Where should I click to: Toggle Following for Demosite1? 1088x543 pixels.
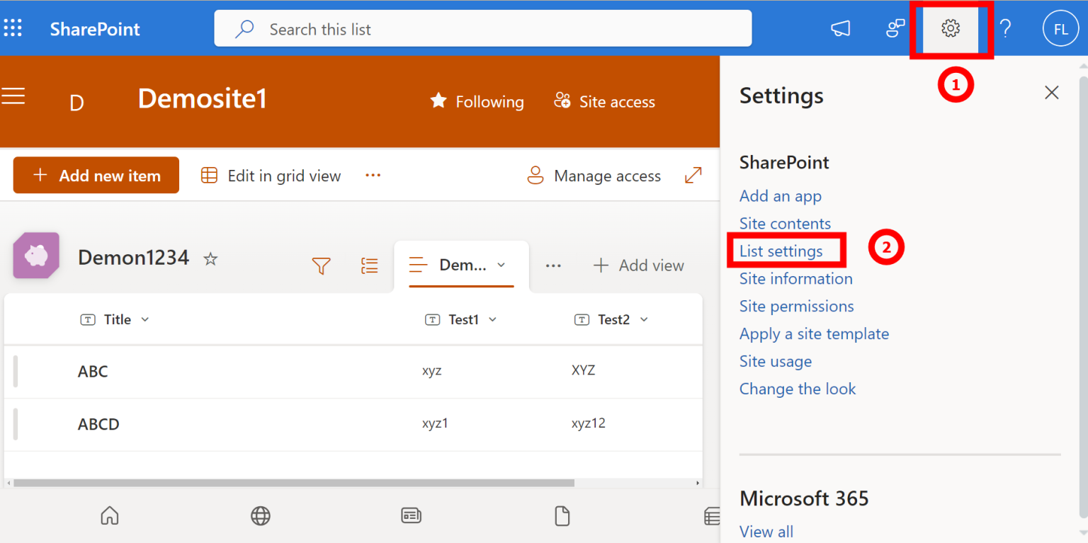(476, 101)
